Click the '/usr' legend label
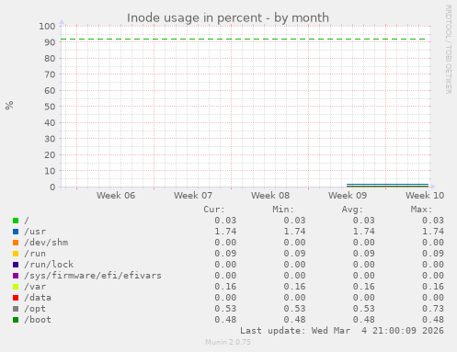 (x=35, y=232)
